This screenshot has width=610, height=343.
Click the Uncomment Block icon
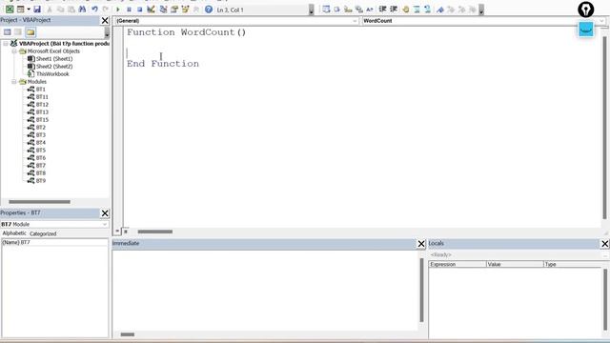coord(428,10)
